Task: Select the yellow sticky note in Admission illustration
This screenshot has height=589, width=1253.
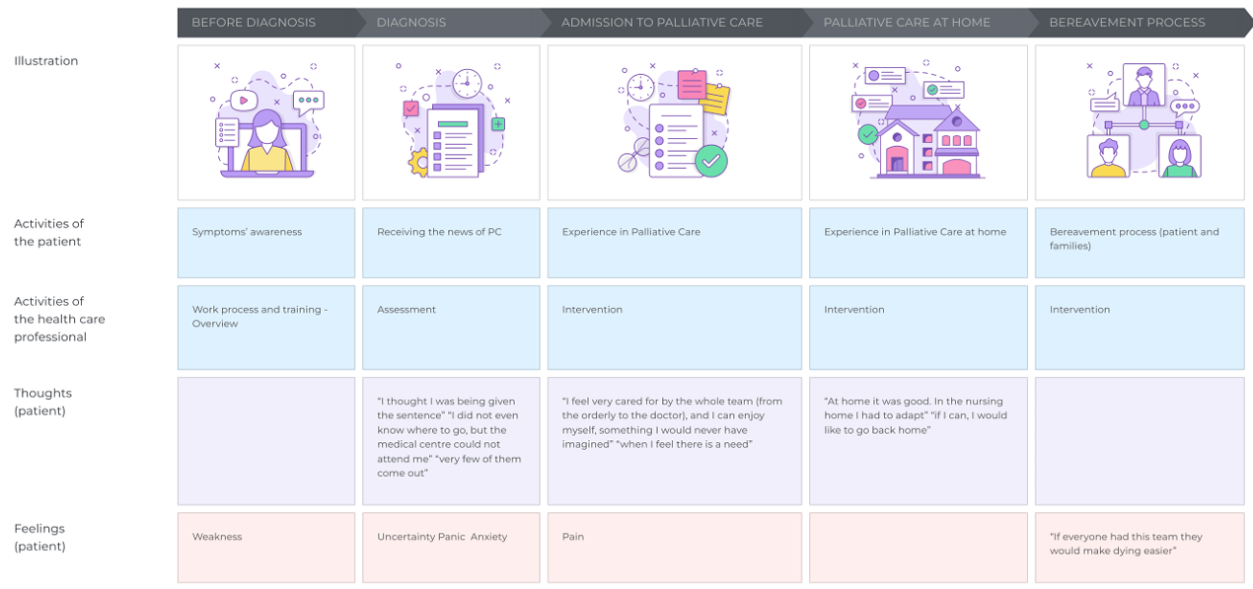Action: [x=716, y=100]
